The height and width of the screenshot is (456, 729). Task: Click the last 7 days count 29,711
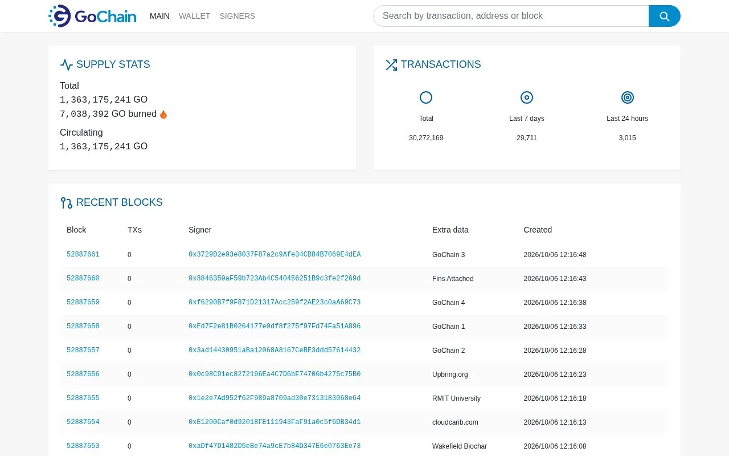tap(527, 138)
